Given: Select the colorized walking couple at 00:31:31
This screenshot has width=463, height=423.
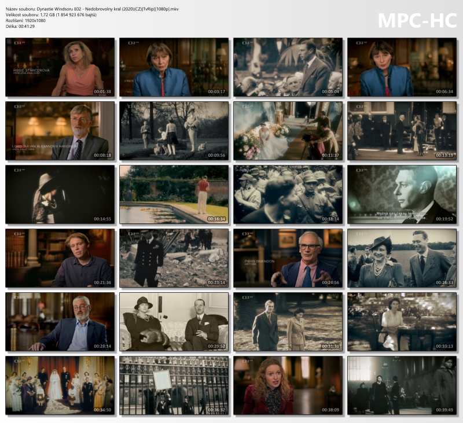Looking at the screenshot, I should click(x=288, y=322).
